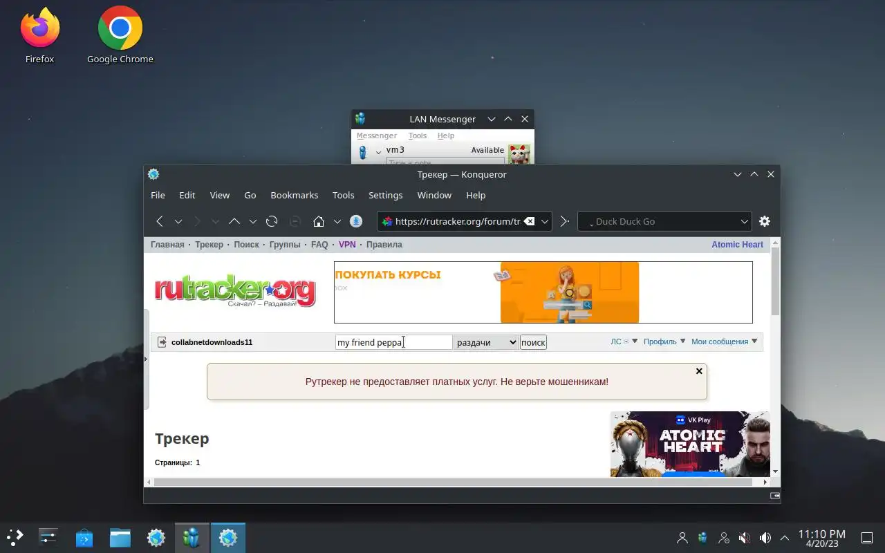Open the back history dropdown arrow
The height and width of the screenshot is (553, 885).
click(x=178, y=221)
